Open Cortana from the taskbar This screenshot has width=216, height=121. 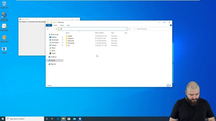tap(47, 119)
